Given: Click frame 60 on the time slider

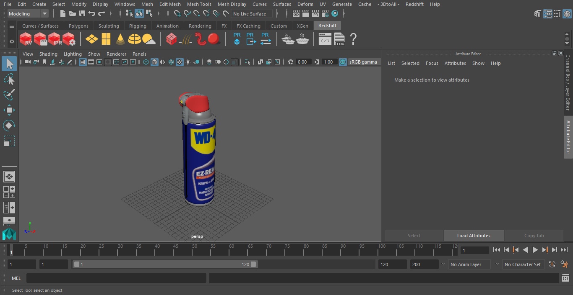Looking at the screenshot, I should pos(232,250).
